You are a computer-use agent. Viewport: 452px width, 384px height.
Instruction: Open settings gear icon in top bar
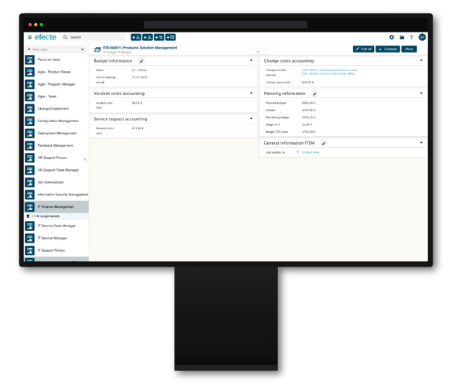392,37
